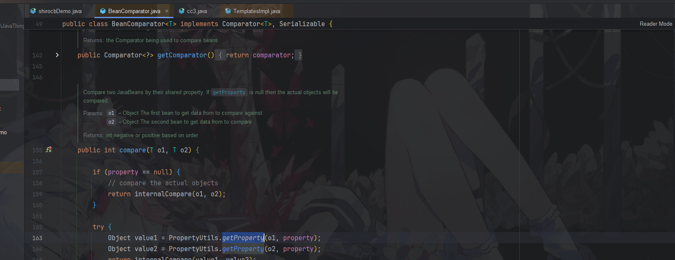Click line number 163 in the gutter

37,238
